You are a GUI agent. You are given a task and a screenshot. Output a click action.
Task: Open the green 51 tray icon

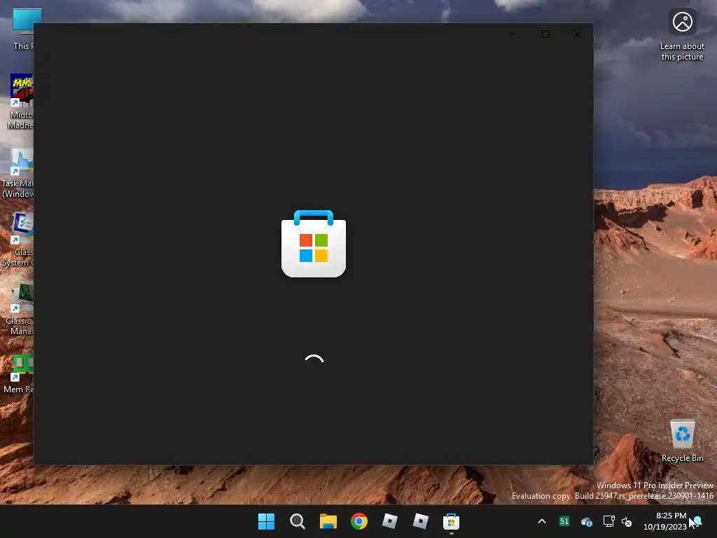click(x=564, y=521)
